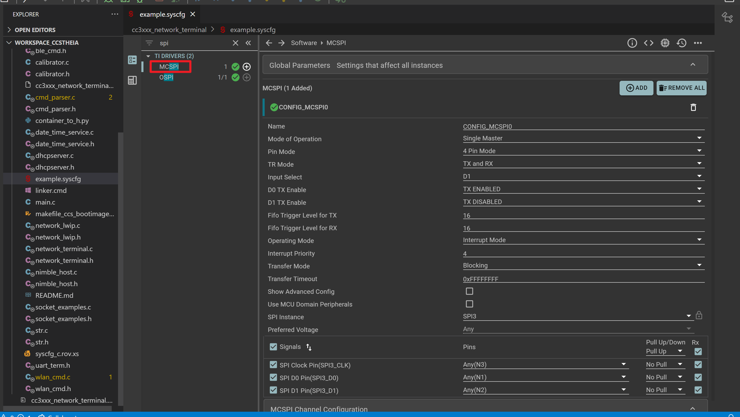740x417 pixels.
Task: Open the D0 TX Enable dropdown
Action: coord(583,189)
